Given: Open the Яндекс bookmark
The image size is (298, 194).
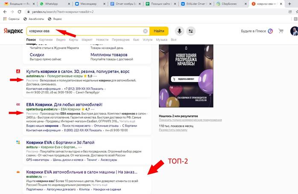Looking at the screenshot, I should pyautogui.click(x=55, y=19).
